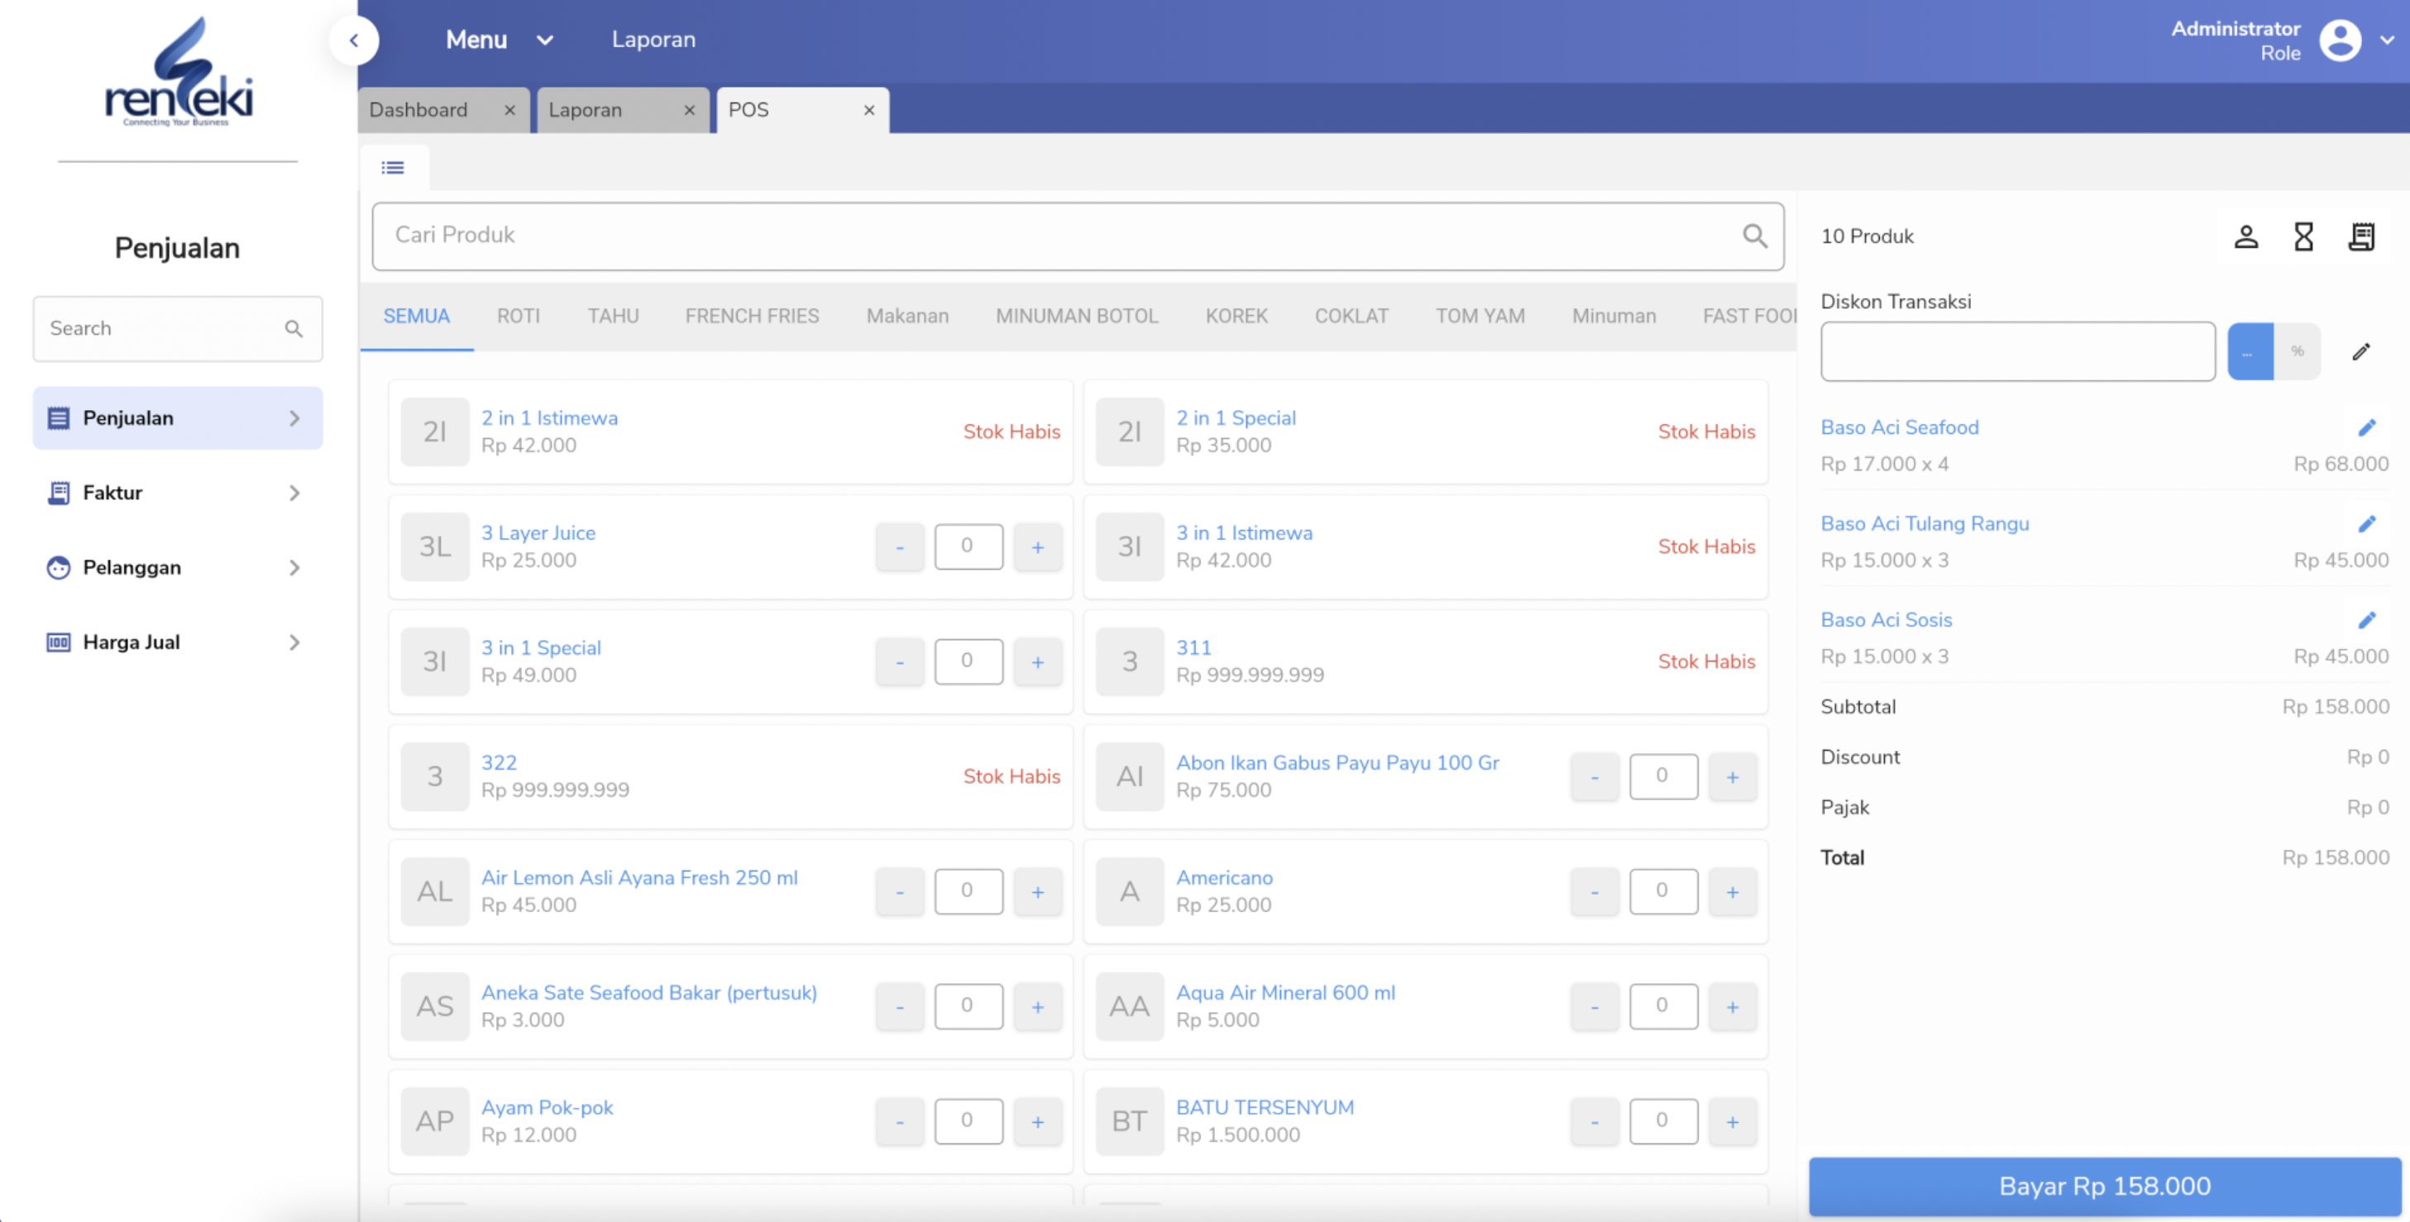
Task: Click the Pelanggan sidebar icon
Action: click(58, 567)
